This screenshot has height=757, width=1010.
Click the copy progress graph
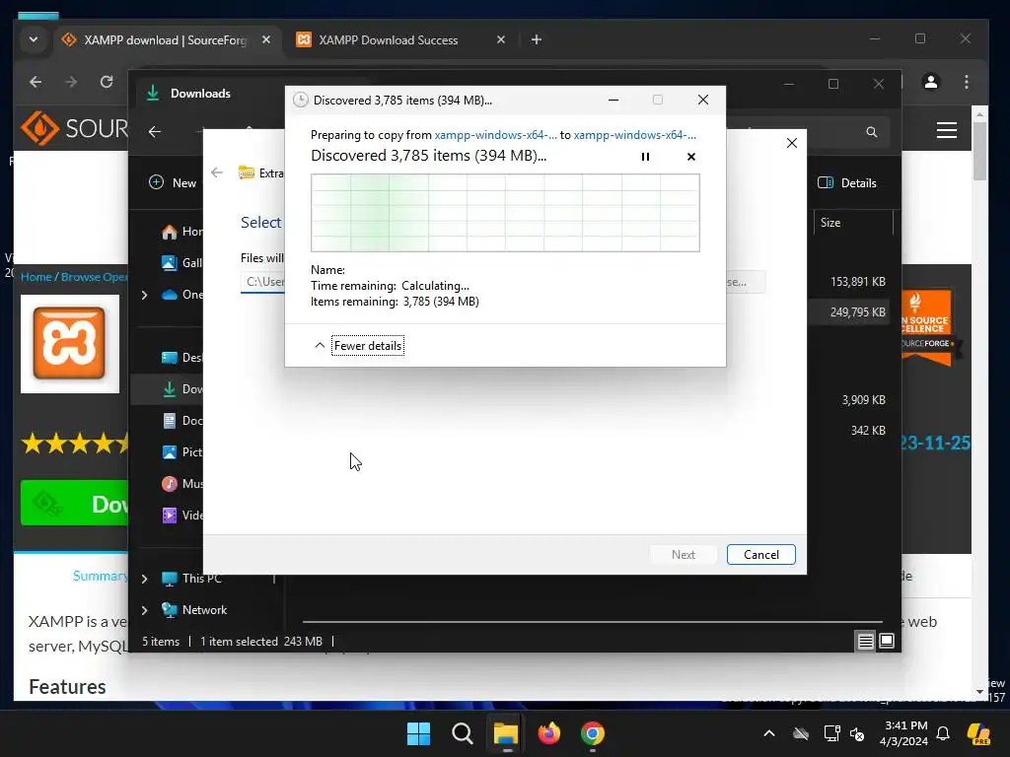(505, 213)
